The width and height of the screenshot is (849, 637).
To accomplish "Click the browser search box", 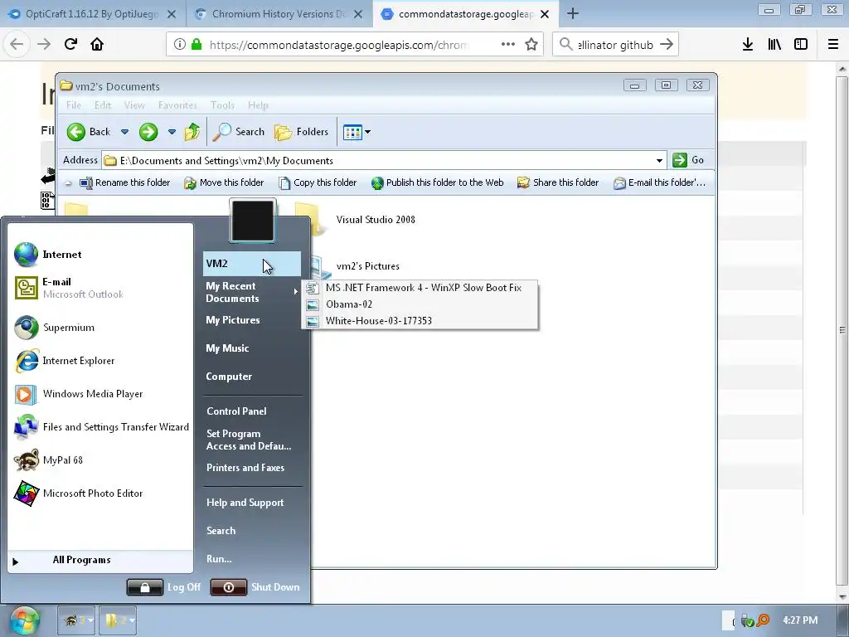I will (615, 45).
